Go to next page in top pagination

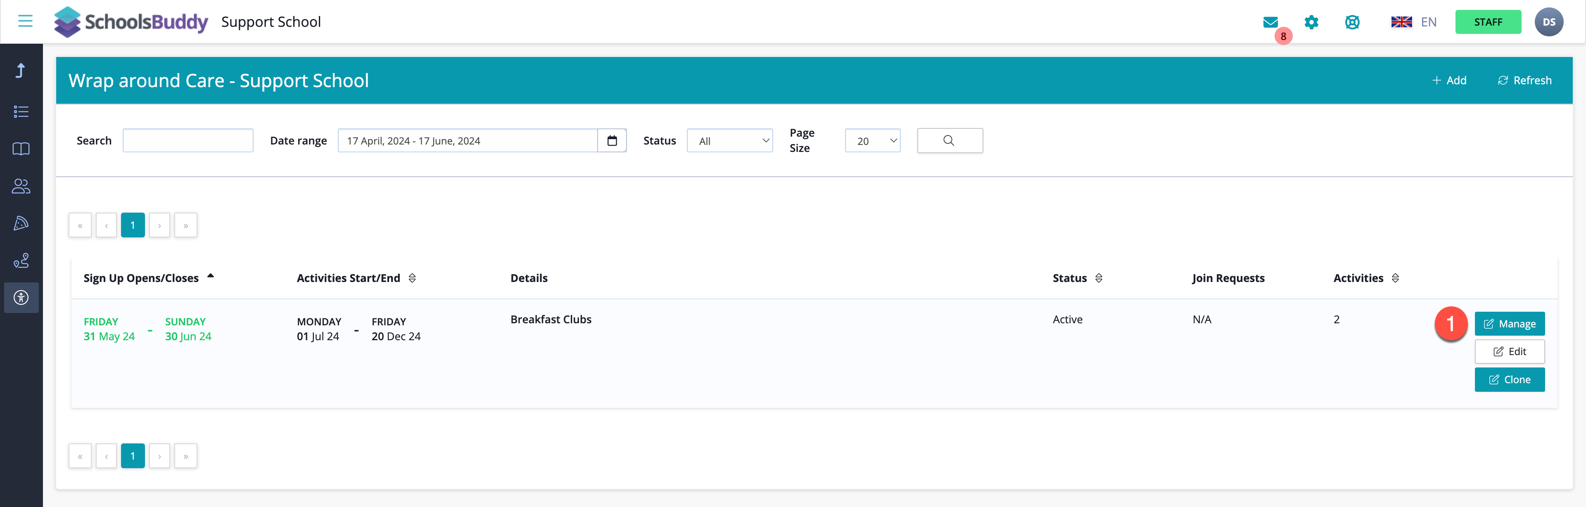[159, 225]
